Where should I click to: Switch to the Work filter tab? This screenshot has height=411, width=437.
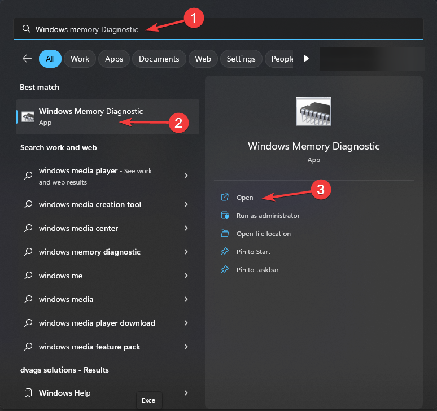pyautogui.click(x=80, y=59)
